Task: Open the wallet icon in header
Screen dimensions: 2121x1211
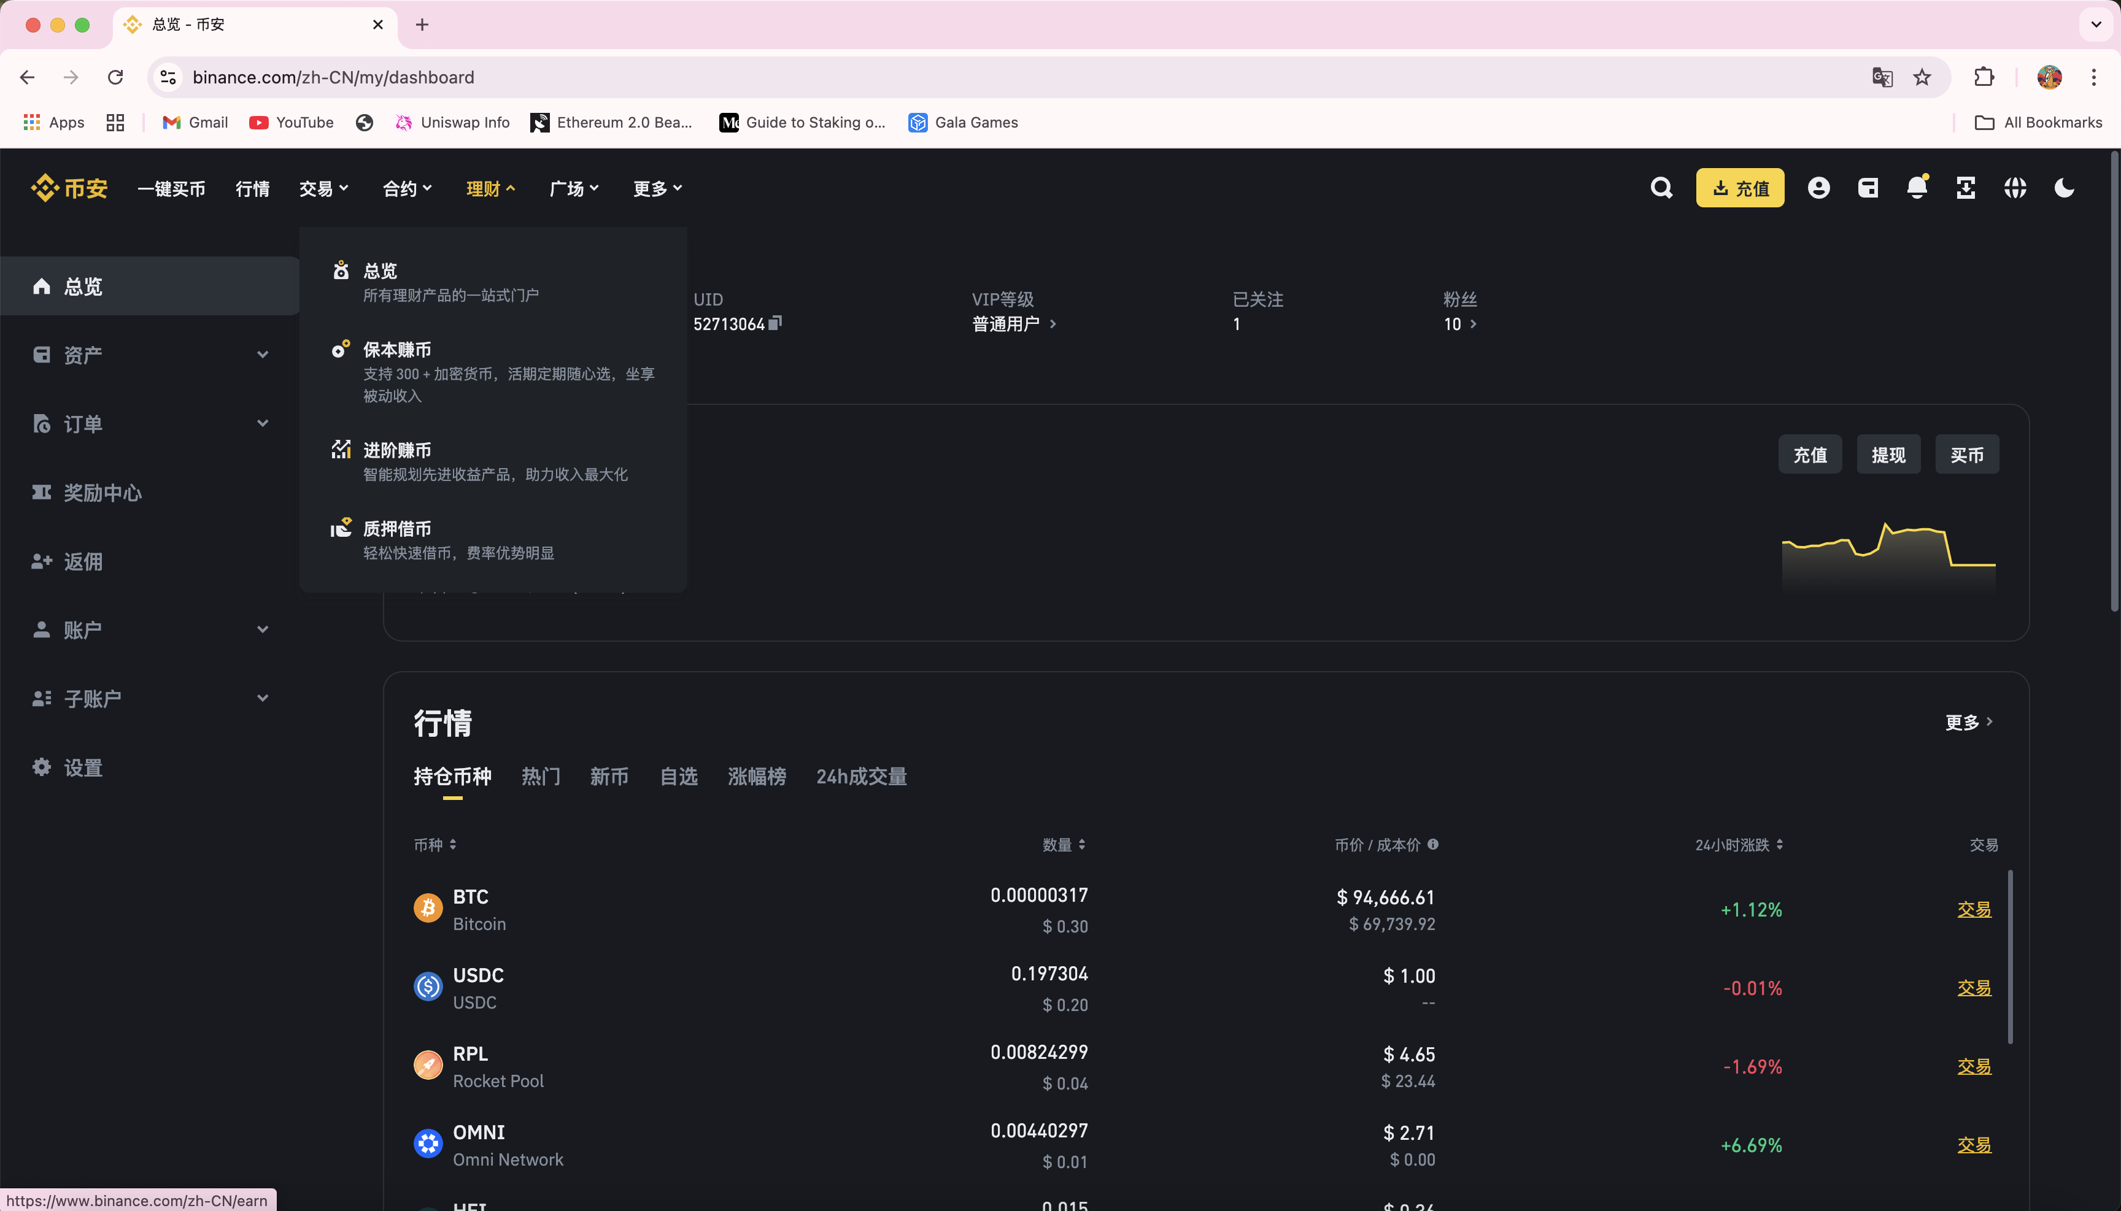Action: 1867,188
